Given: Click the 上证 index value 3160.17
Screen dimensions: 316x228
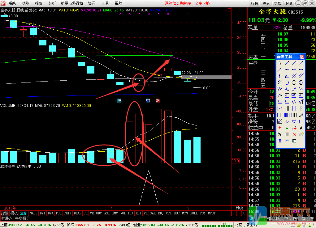Looking at the screenshot, I should (15, 225).
